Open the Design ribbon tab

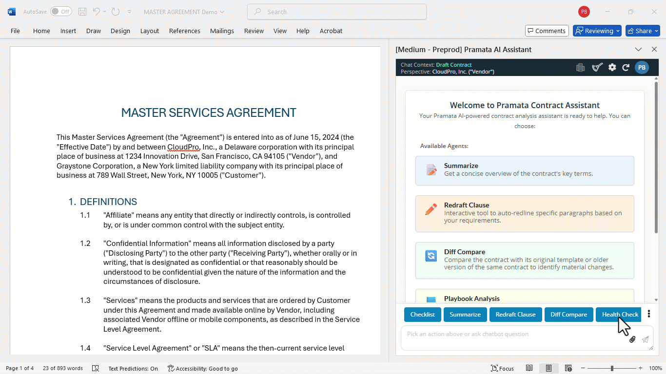point(120,31)
